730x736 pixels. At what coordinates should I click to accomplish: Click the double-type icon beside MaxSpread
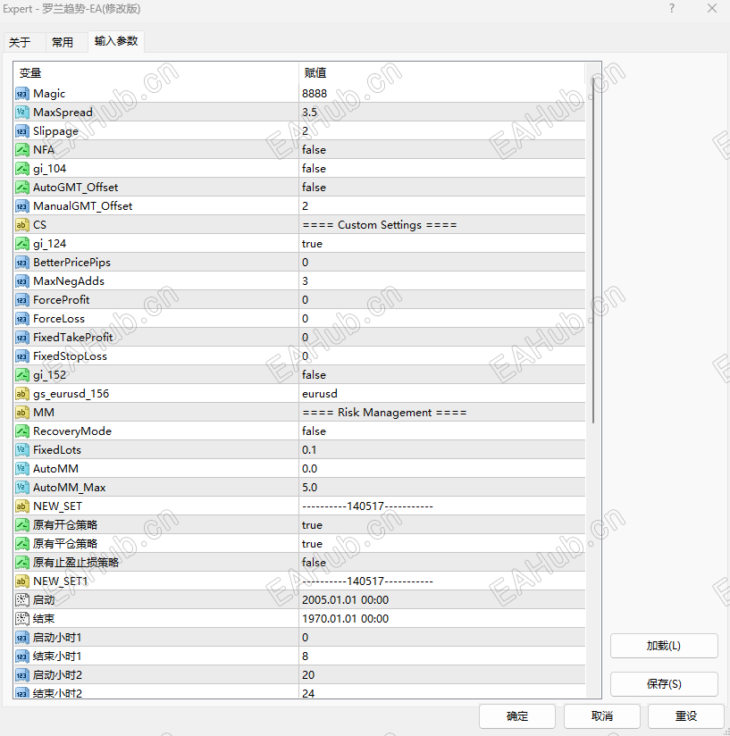click(22, 113)
